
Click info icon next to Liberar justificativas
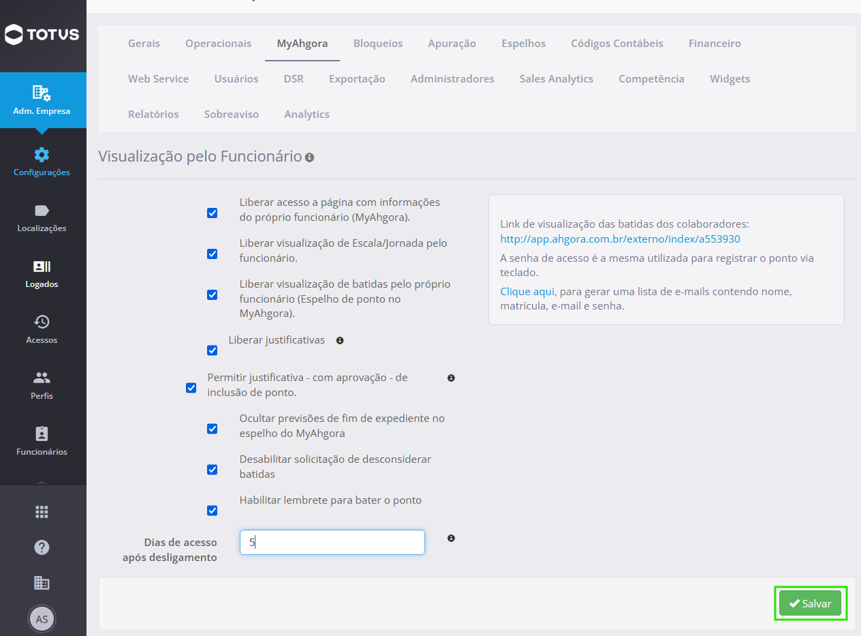340,340
